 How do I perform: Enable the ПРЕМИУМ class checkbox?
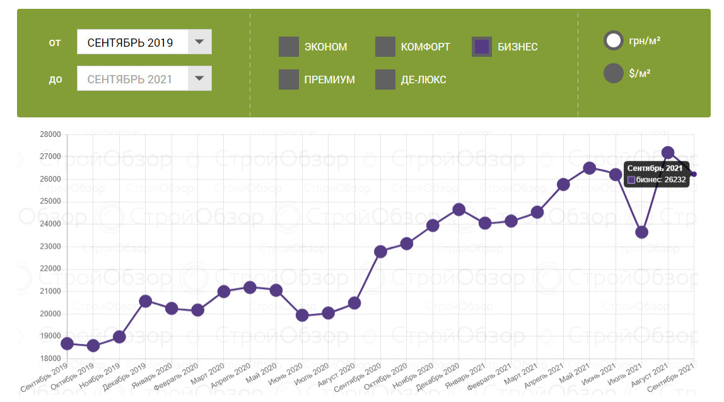point(289,80)
